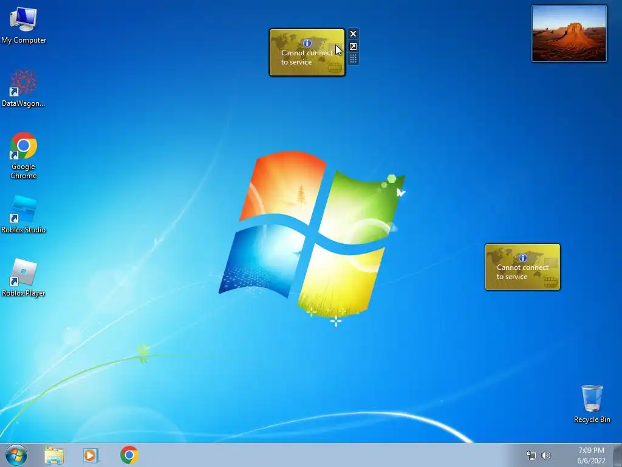This screenshot has width=622, height=467.
Task: Select the Recycle Bin icon
Action: [592, 404]
